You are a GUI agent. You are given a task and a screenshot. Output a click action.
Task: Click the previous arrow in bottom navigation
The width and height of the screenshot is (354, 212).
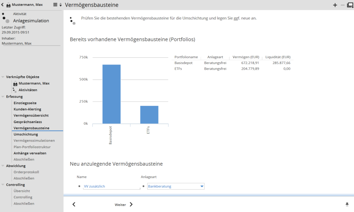[74, 204]
